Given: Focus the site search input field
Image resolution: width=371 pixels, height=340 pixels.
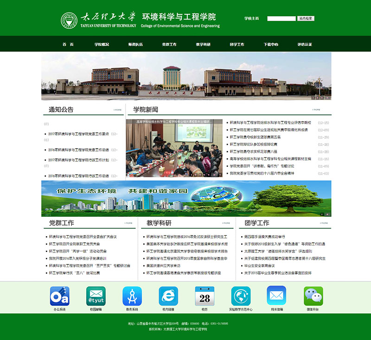Looking at the screenshot, I should 281,19.
